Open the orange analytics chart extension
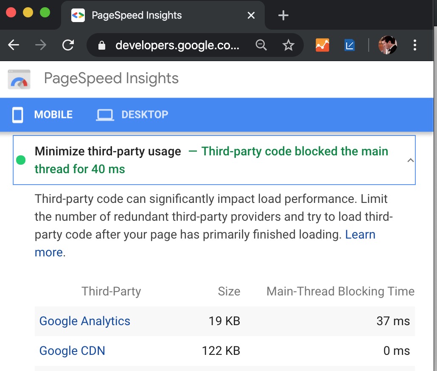The height and width of the screenshot is (371, 437). tap(322, 45)
